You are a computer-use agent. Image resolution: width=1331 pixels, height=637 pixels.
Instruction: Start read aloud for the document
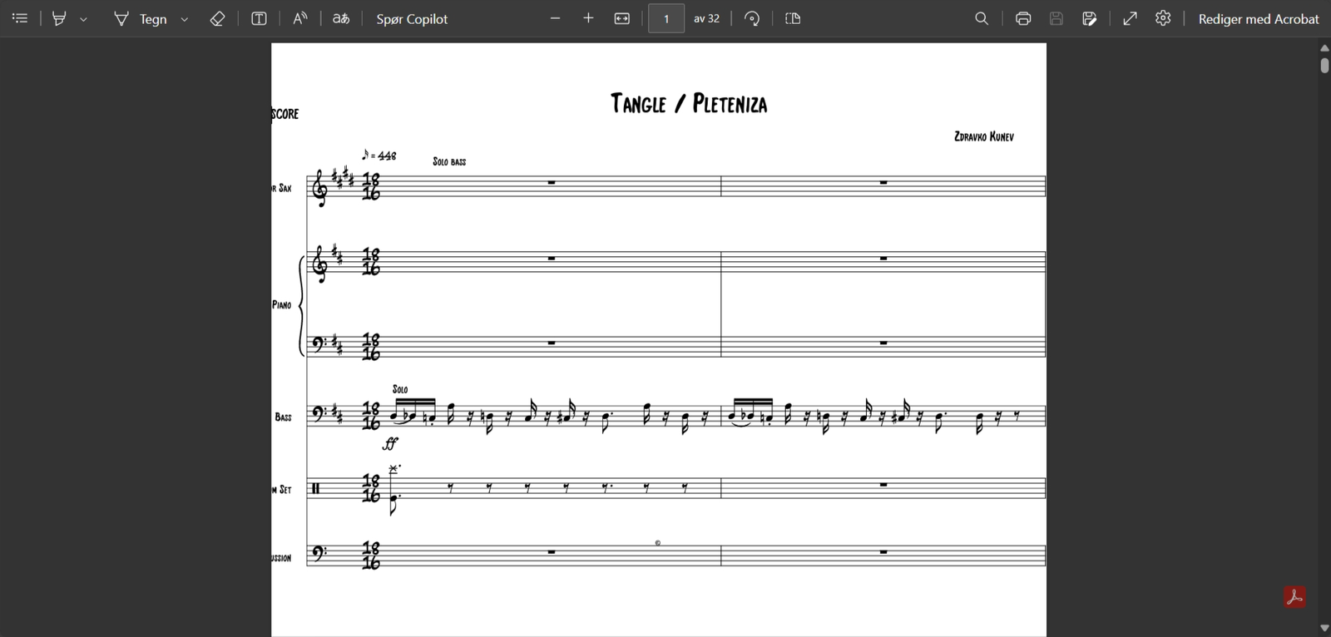(x=300, y=18)
